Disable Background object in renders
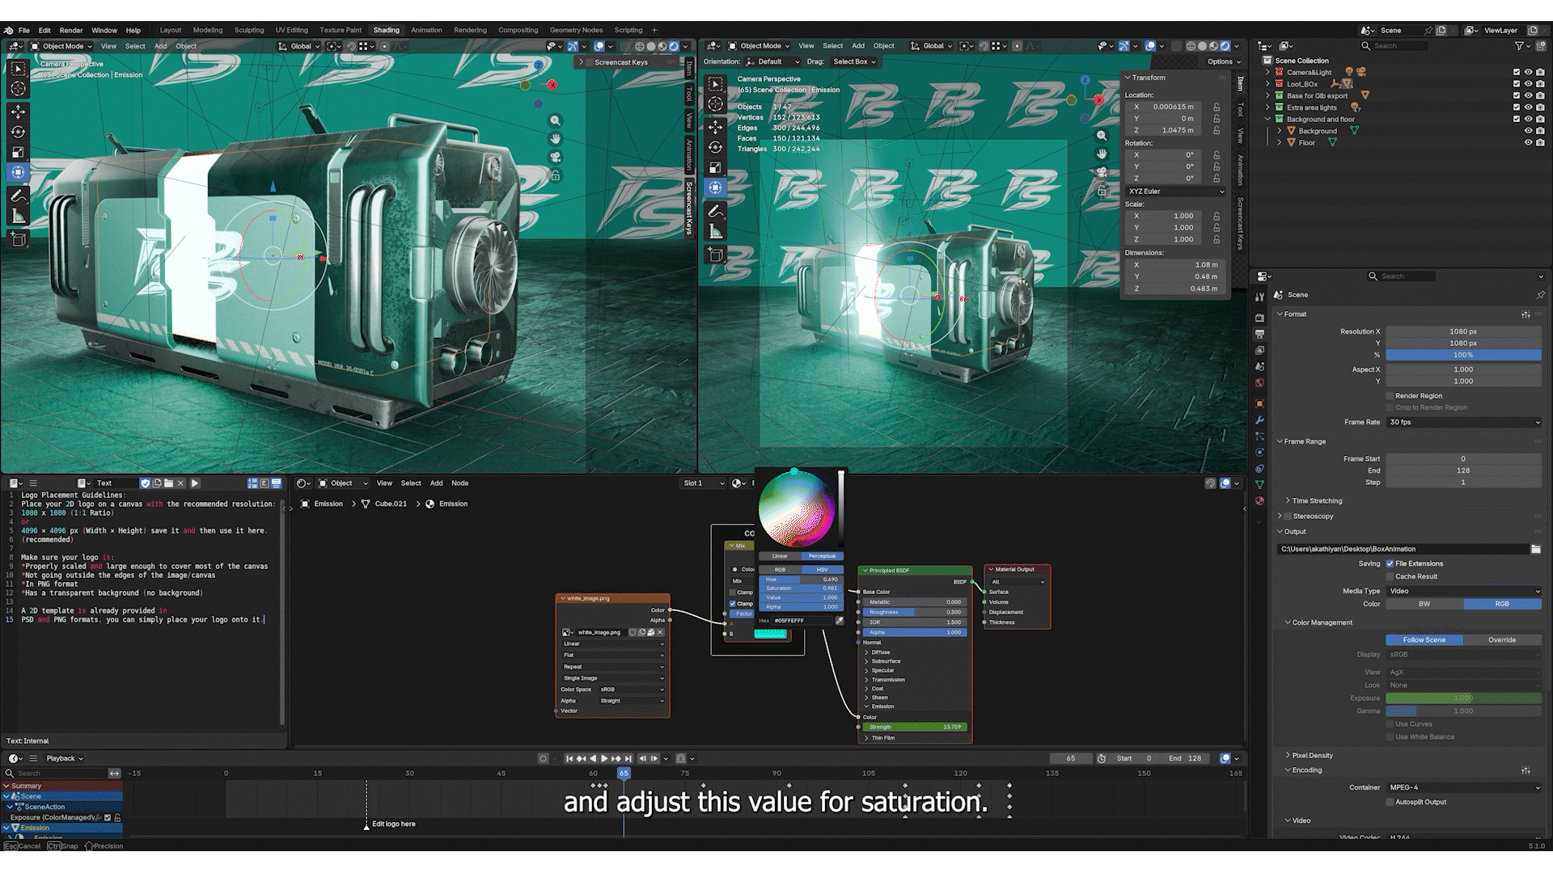1553x873 pixels. 1540,131
